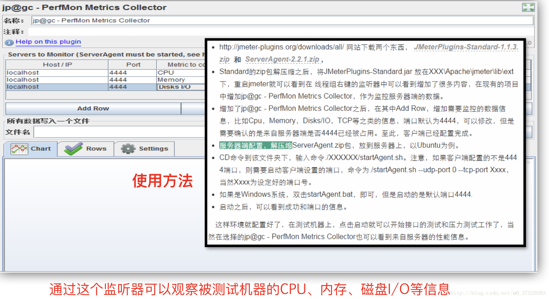The image size is (549, 299).
Task: Switch to the Rows tab
Action: point(86,149)
